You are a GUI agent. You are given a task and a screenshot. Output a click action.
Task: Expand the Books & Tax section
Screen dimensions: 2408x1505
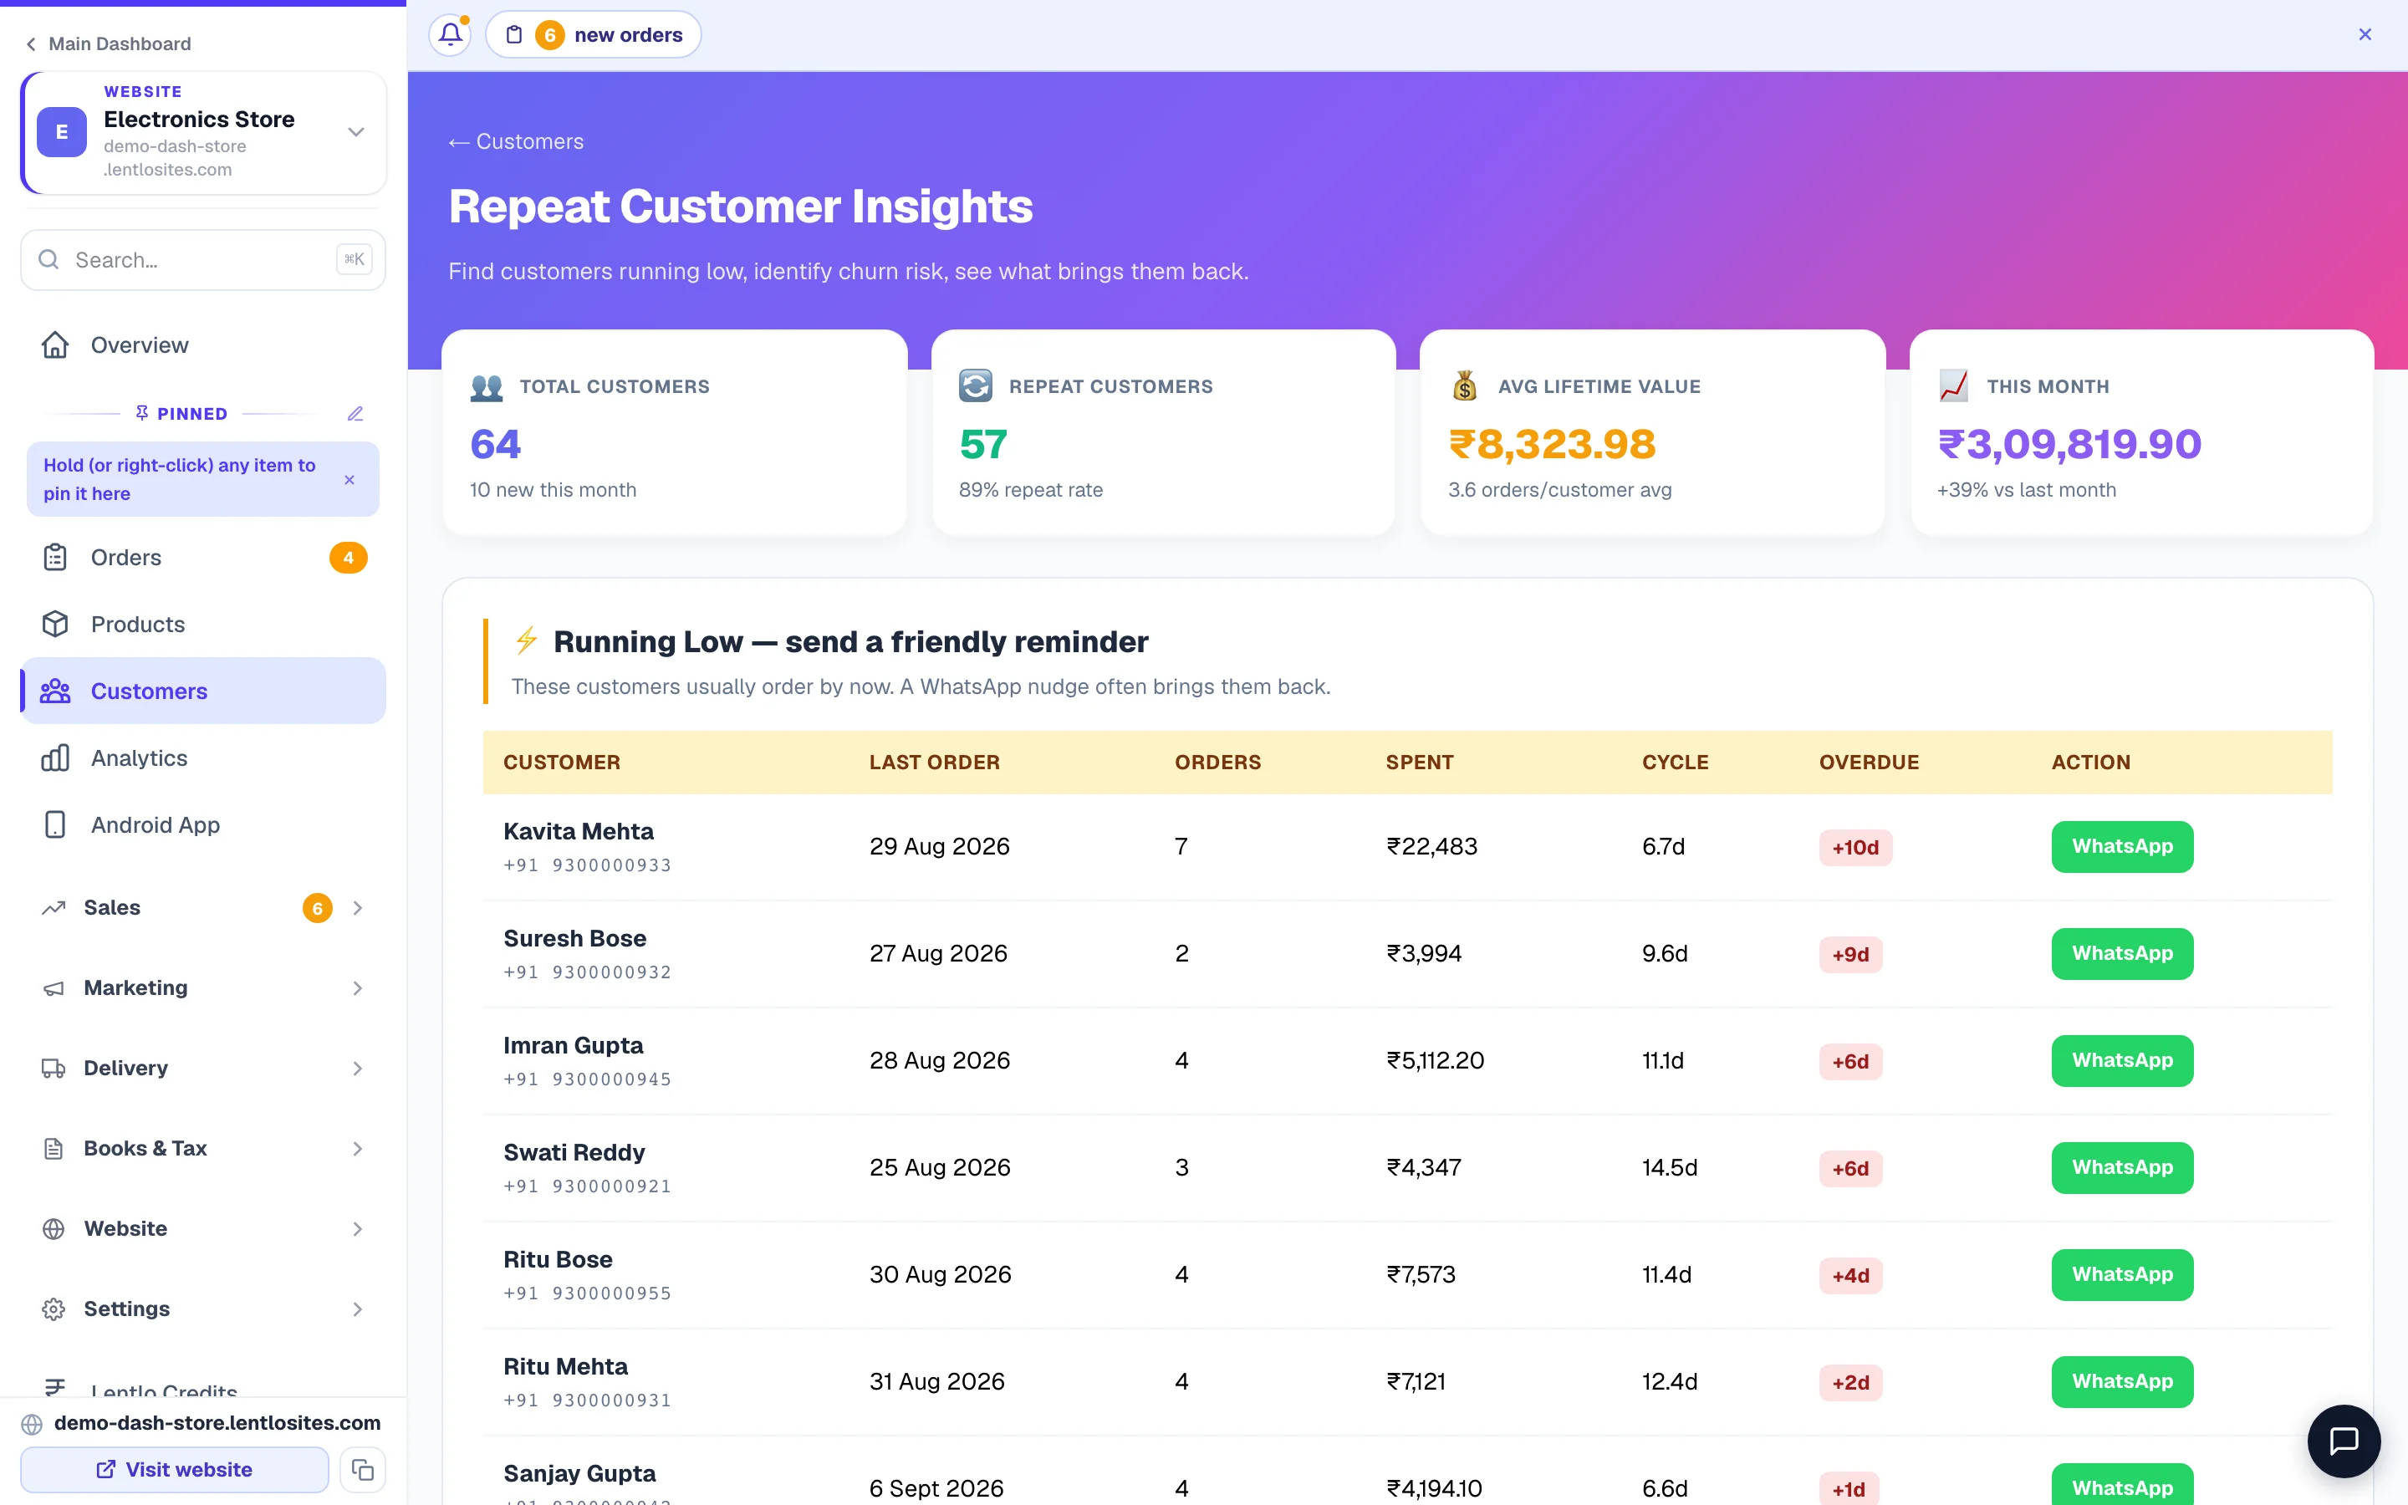coord(203,1149)
